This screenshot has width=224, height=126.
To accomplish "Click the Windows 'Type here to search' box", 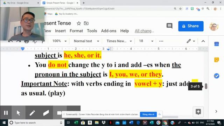I will tap(36, 123).
